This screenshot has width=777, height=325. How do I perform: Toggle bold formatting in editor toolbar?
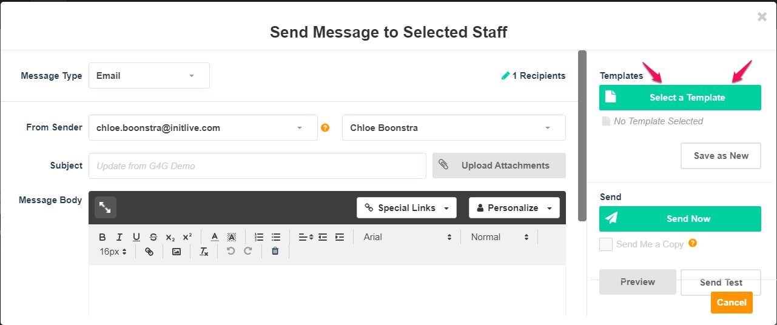click(x=103, y=237)
